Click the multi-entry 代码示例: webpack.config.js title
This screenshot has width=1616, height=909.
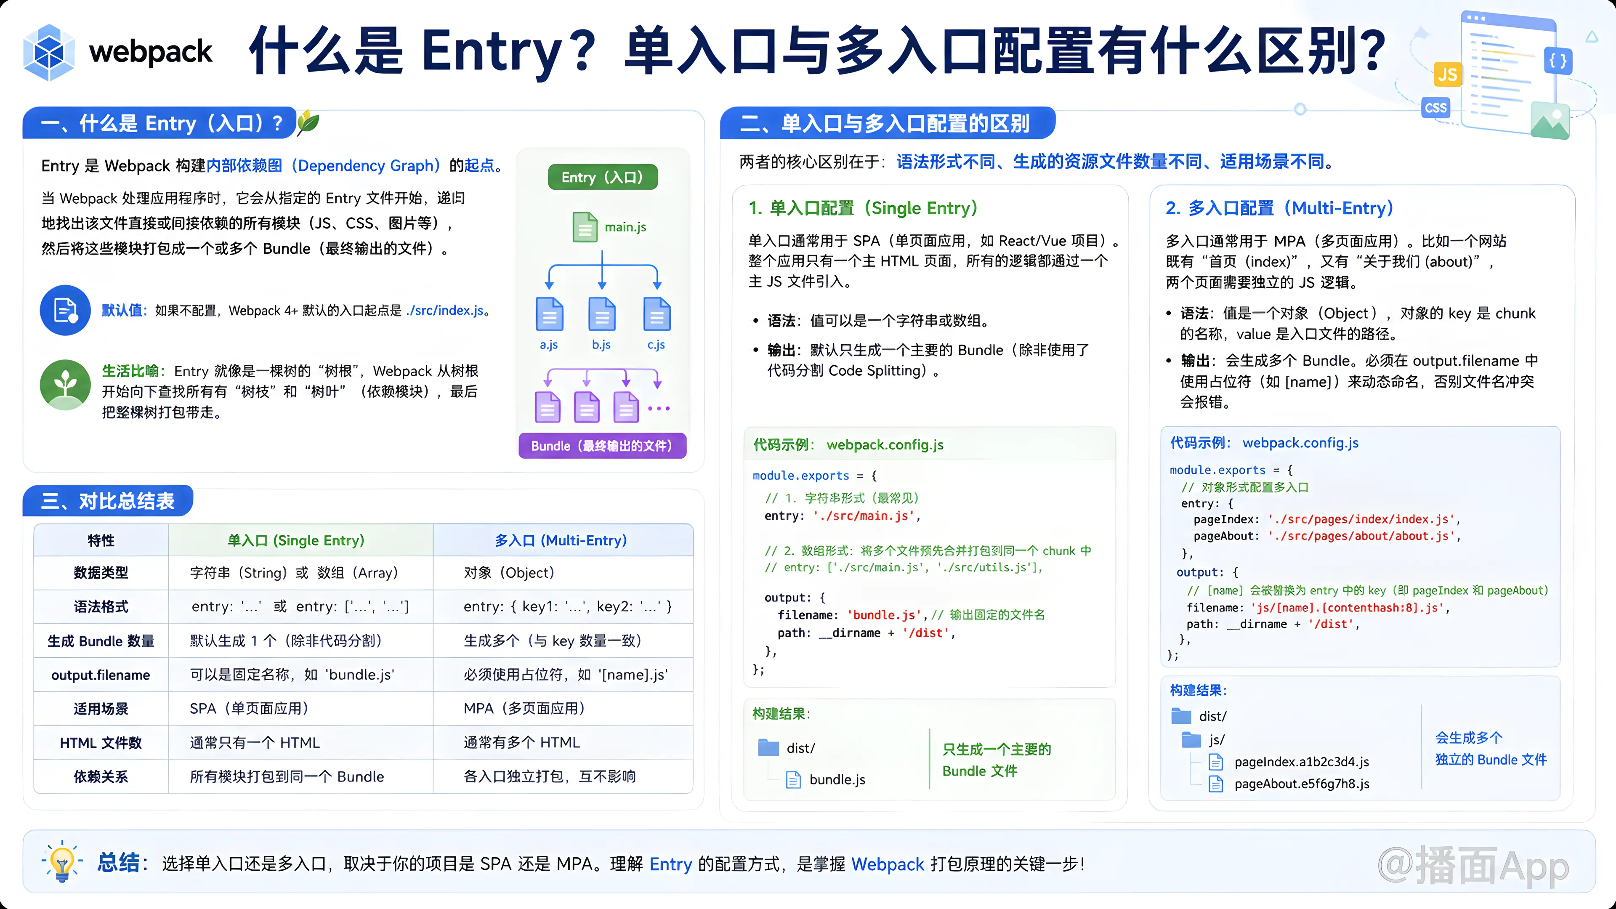(1264, 443)
